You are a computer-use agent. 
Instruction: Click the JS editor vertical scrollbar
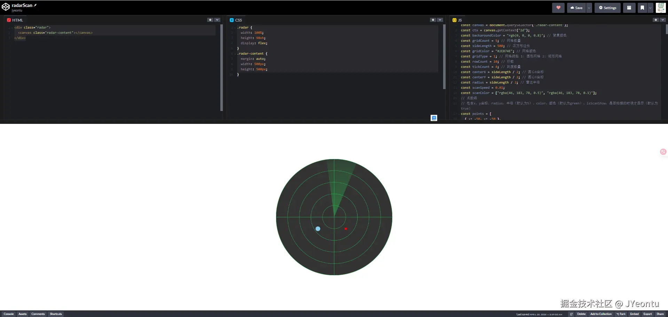[667, 29]
